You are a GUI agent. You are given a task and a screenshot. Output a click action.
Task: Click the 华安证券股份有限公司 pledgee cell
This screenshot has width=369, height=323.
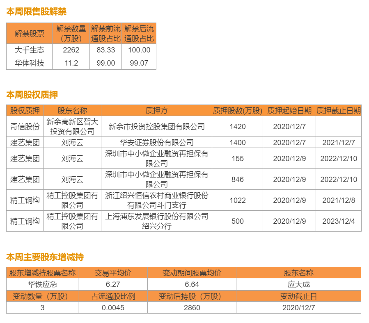(156, 143)
